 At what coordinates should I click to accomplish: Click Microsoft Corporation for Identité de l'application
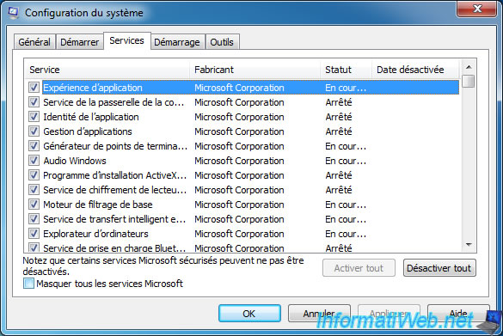[239, 117]
